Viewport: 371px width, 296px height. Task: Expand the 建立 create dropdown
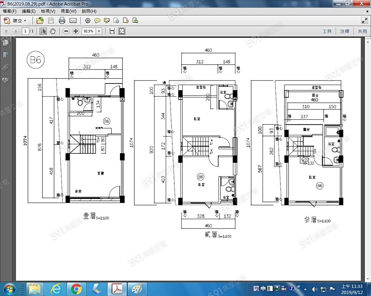[x=25, y=21]
